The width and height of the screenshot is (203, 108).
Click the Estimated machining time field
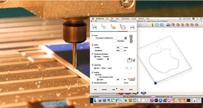coord(120,83)
